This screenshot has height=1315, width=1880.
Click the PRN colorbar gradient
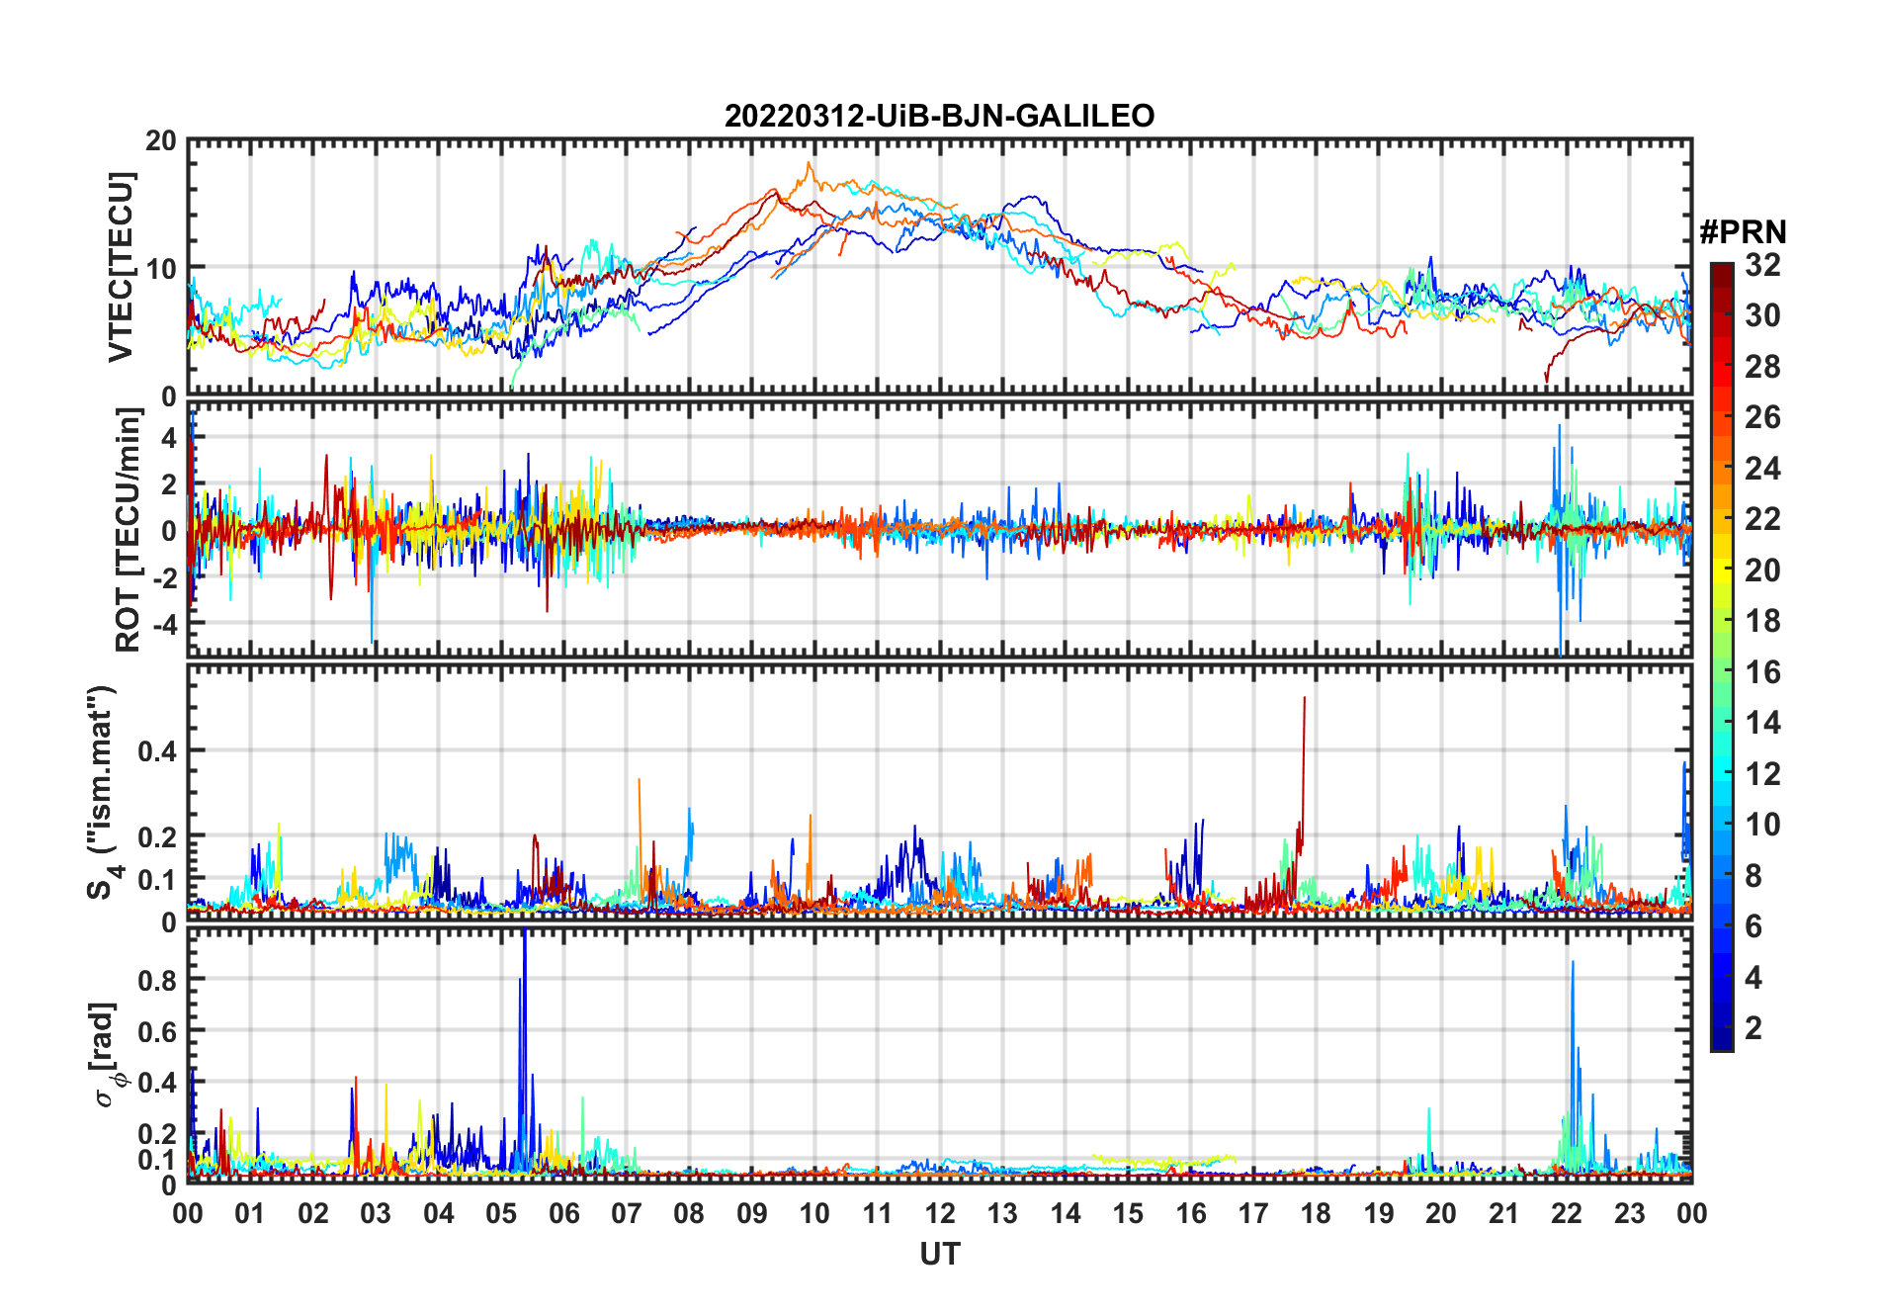tap(1722, 657)
